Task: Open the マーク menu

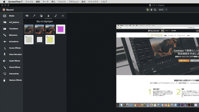Action: point(46,2)
